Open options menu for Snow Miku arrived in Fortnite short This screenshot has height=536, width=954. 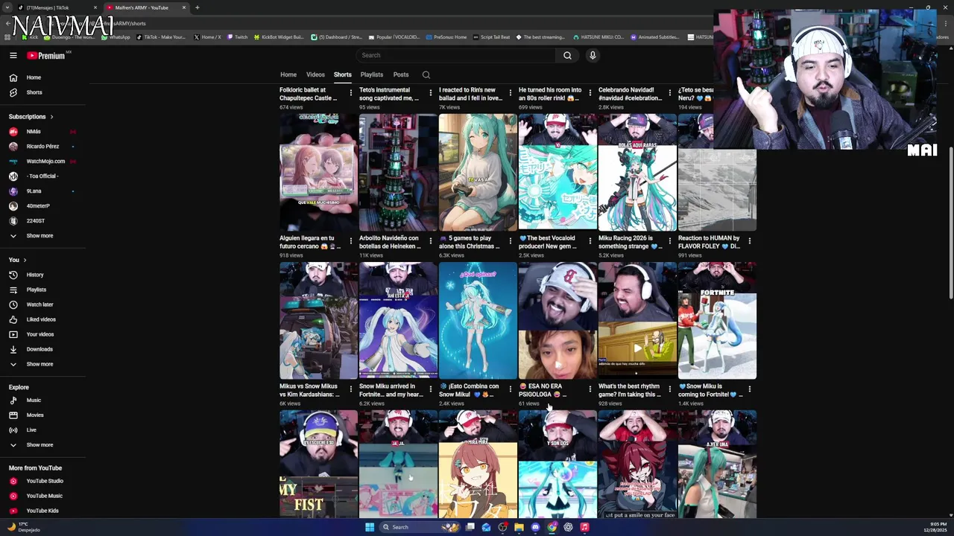431,389
